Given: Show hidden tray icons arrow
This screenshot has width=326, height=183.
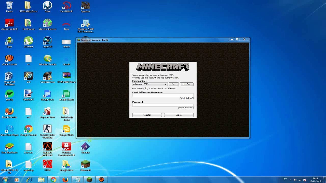Looking at the screenshot, I should coord(291,180).
